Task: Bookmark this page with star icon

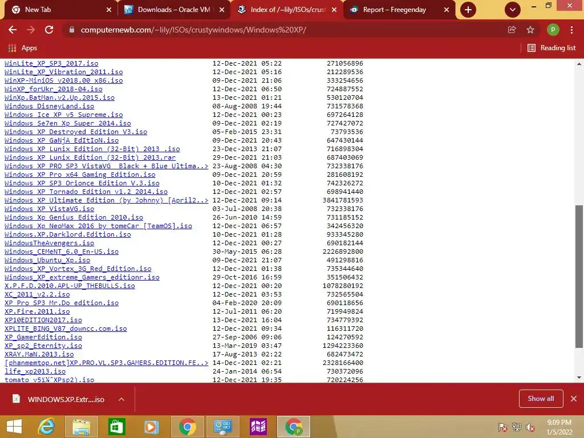Action: [x=530, y=30]
